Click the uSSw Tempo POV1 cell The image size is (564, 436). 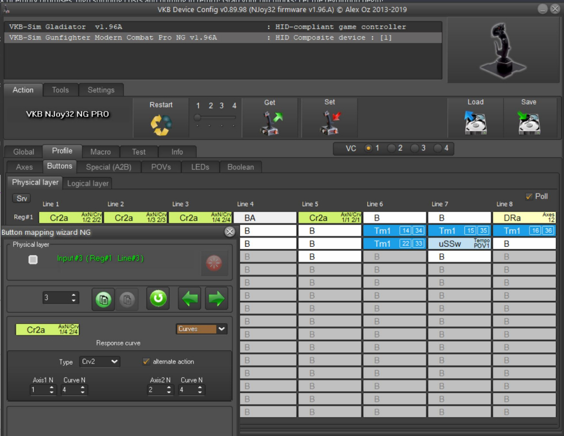tap(459, 244)
